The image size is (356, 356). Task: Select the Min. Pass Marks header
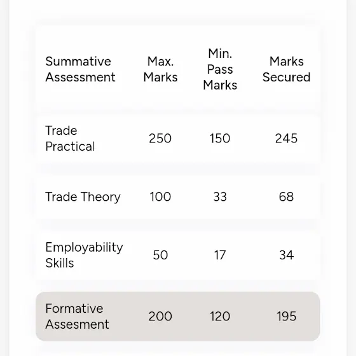click(x=220, y=69)
